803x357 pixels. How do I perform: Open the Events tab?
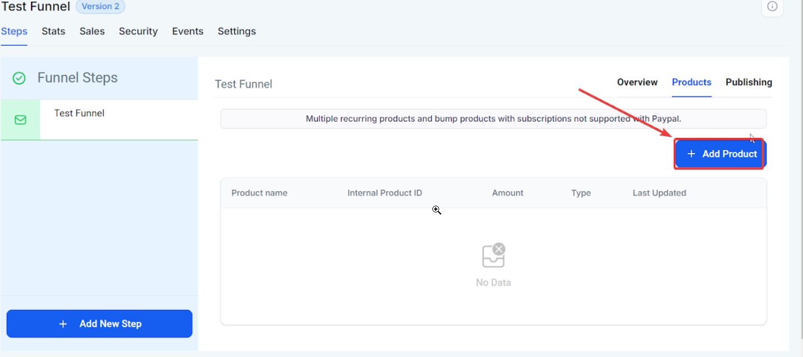coord(188,31)
